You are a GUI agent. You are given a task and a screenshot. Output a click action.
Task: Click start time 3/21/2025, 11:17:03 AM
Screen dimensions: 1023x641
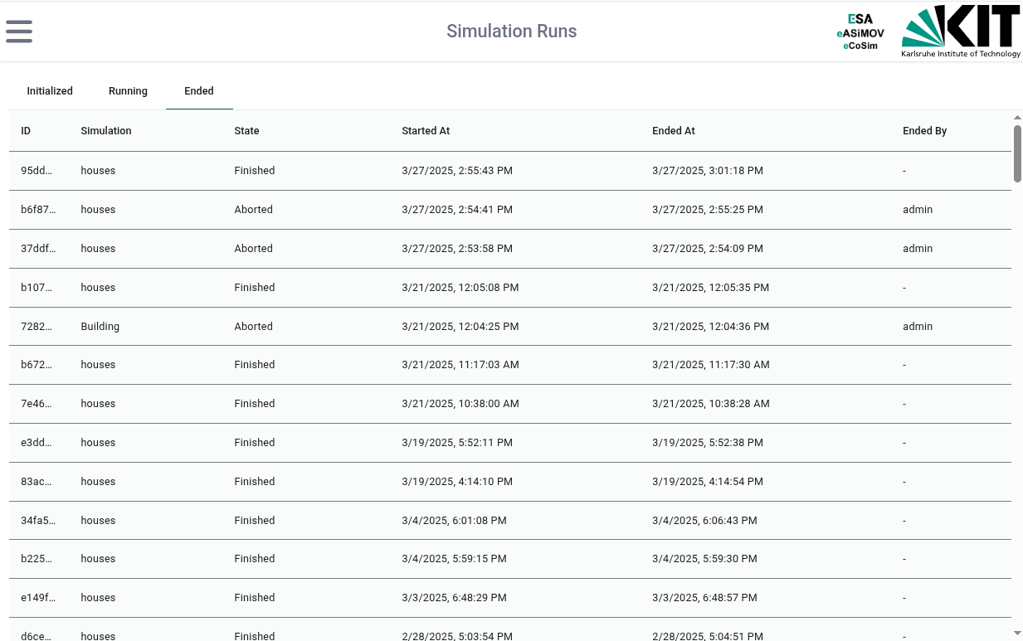(460, 365)
